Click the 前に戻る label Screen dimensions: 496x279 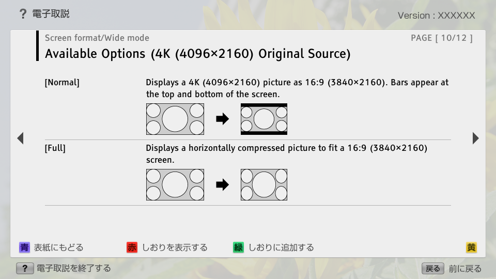tap(465, 268)
